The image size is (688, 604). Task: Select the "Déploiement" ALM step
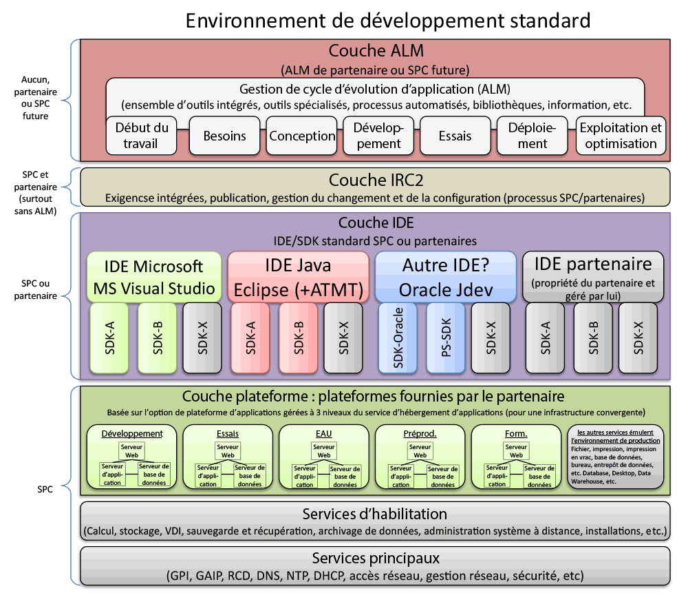[533, 136]
